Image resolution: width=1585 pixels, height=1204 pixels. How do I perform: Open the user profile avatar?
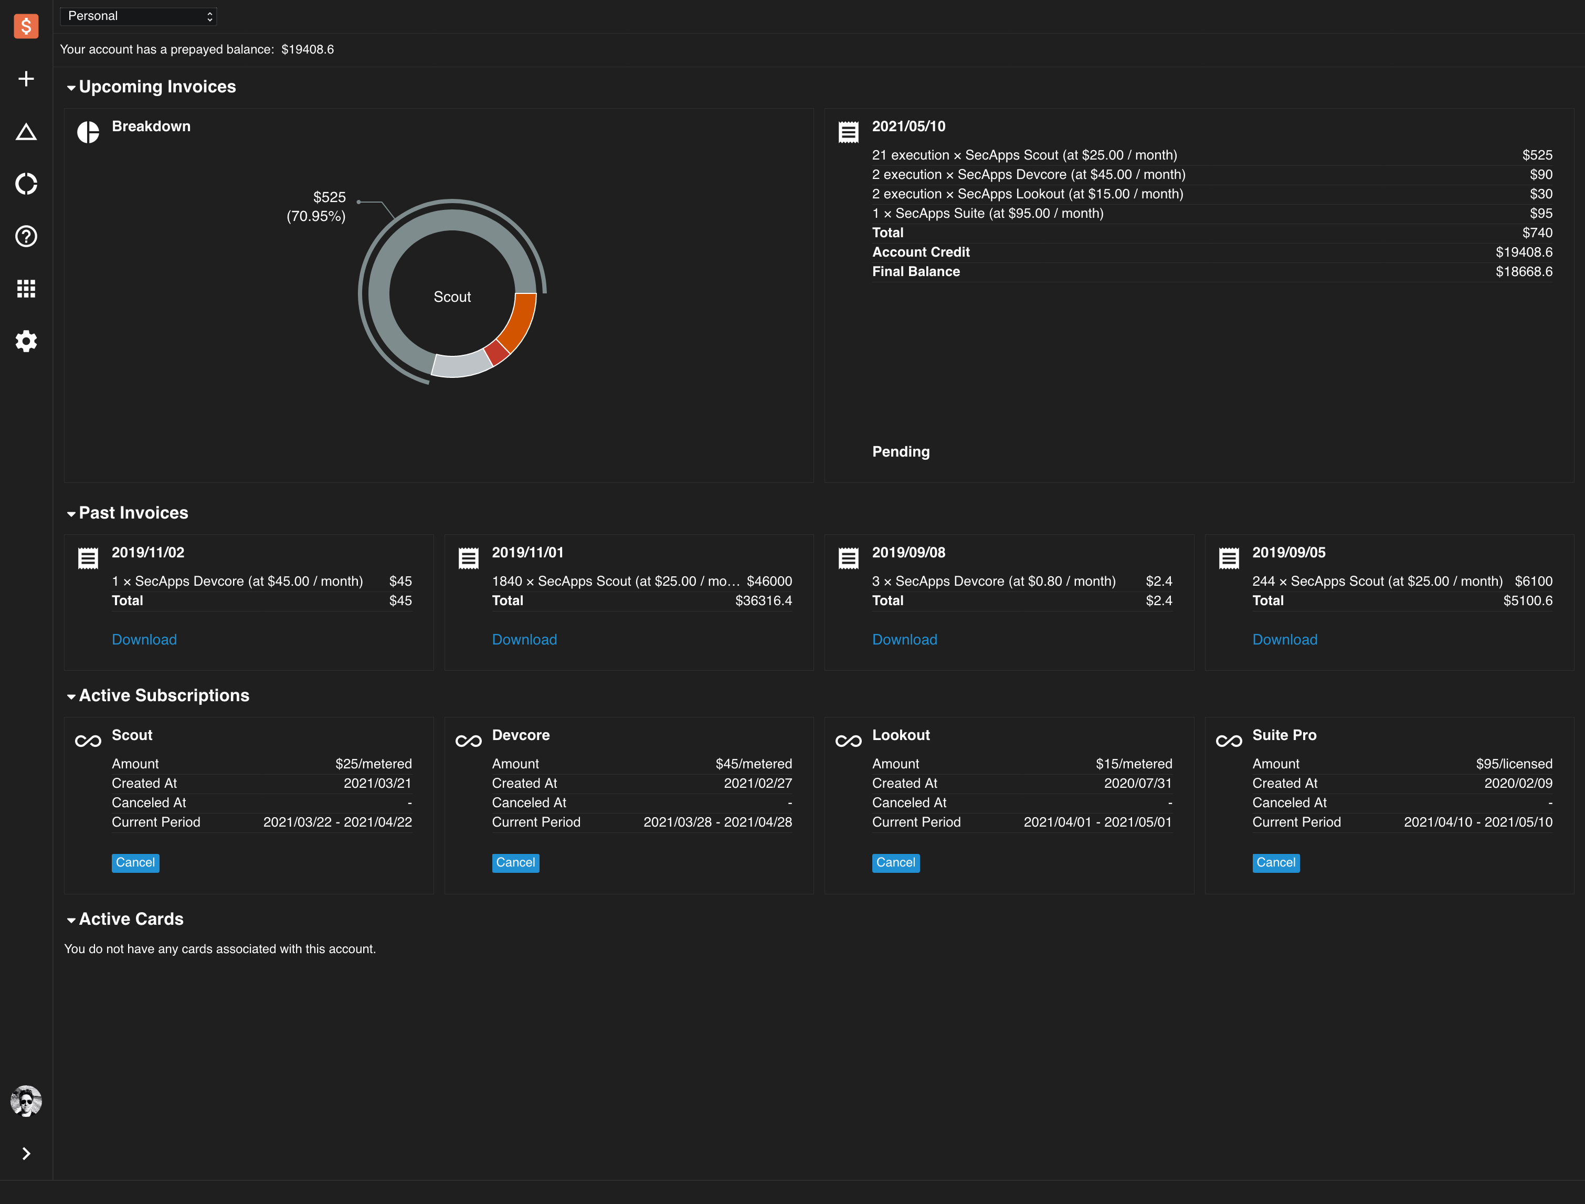[x=26, y=1102]
